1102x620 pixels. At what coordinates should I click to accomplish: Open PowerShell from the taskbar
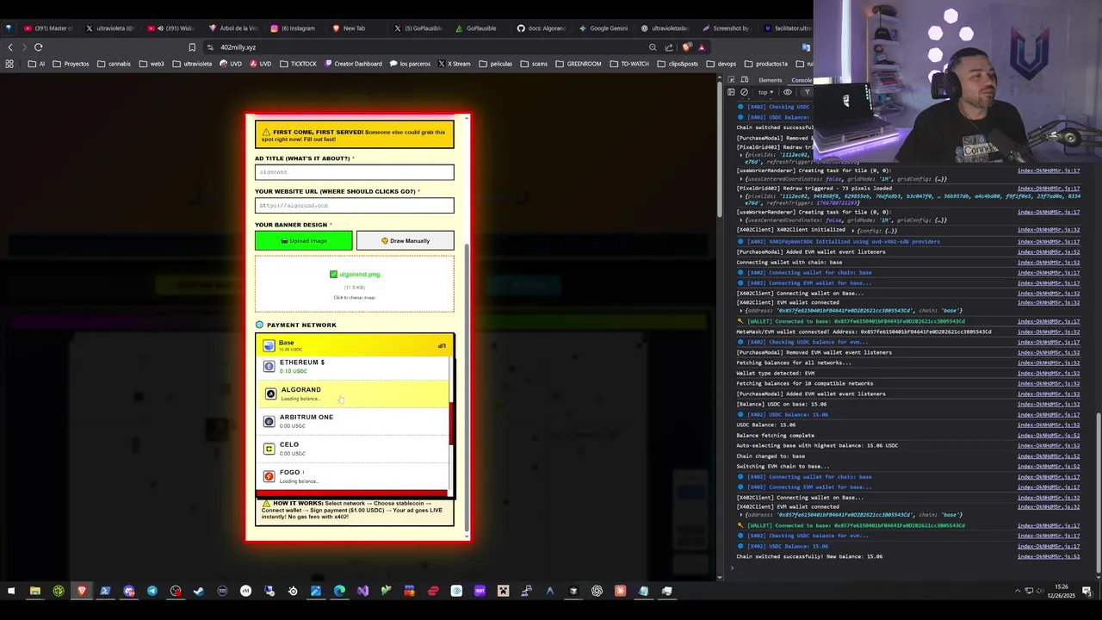(105, 591)
